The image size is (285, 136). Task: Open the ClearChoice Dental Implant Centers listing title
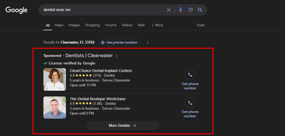click(x=101, y=71)
